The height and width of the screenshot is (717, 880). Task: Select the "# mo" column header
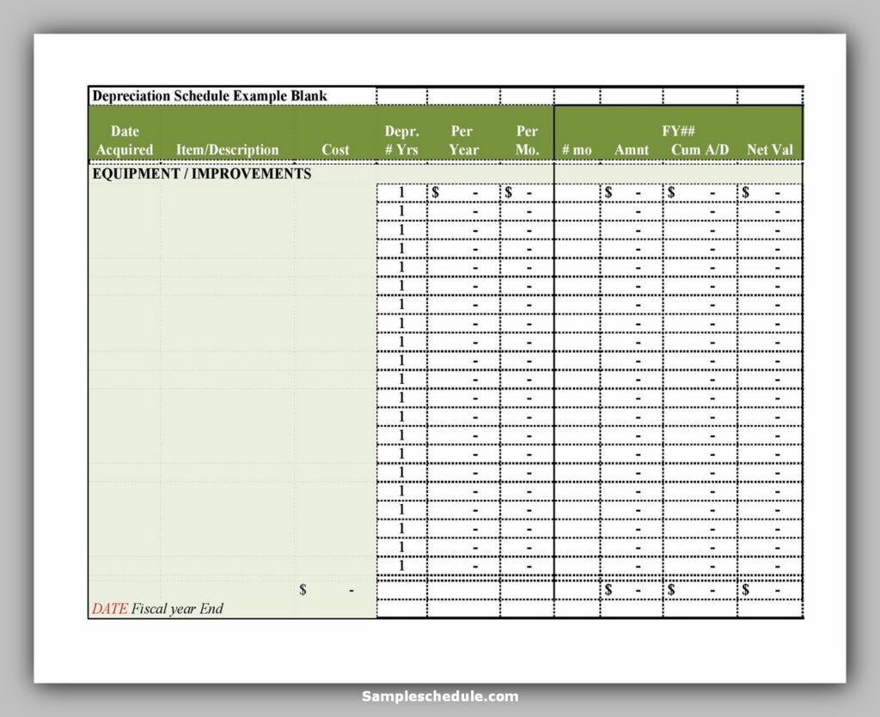point(577,149)
